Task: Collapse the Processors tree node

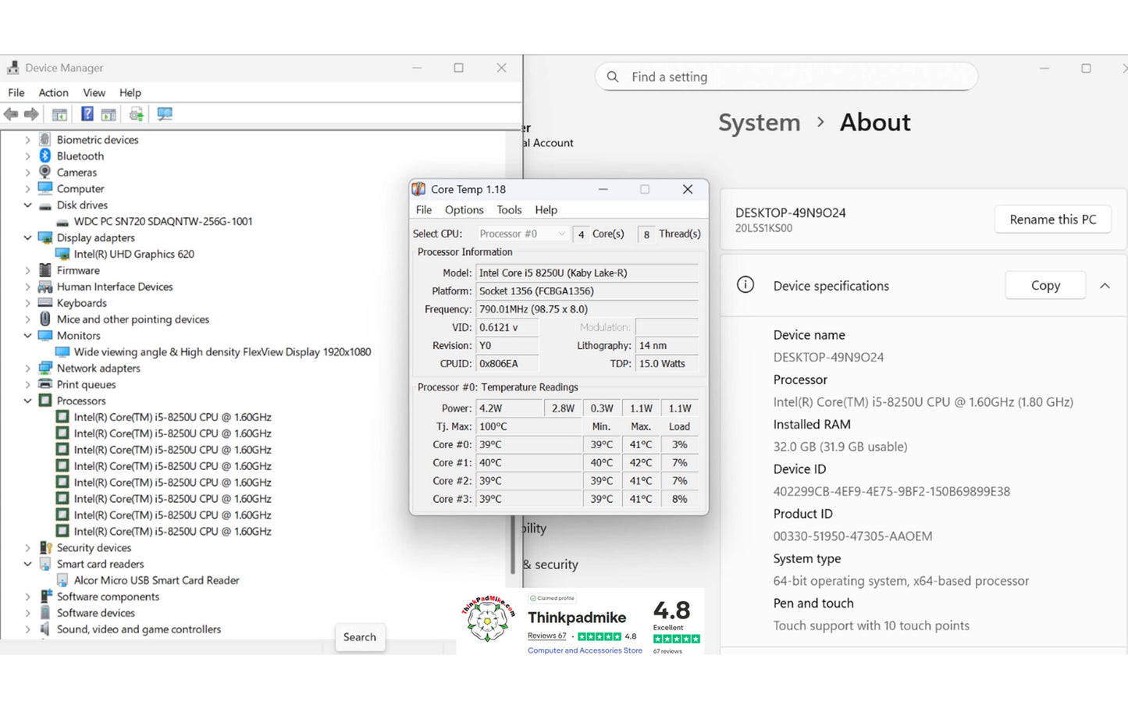Action: coord(28,401)
